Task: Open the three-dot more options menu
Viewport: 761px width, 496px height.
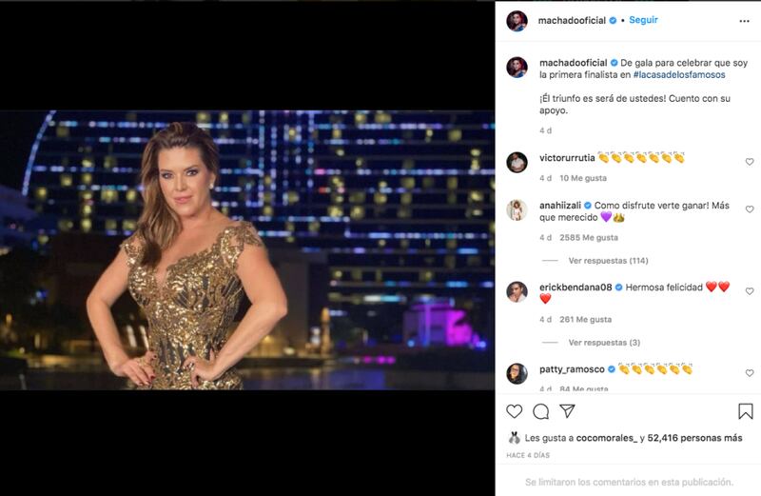Action: 744,21
